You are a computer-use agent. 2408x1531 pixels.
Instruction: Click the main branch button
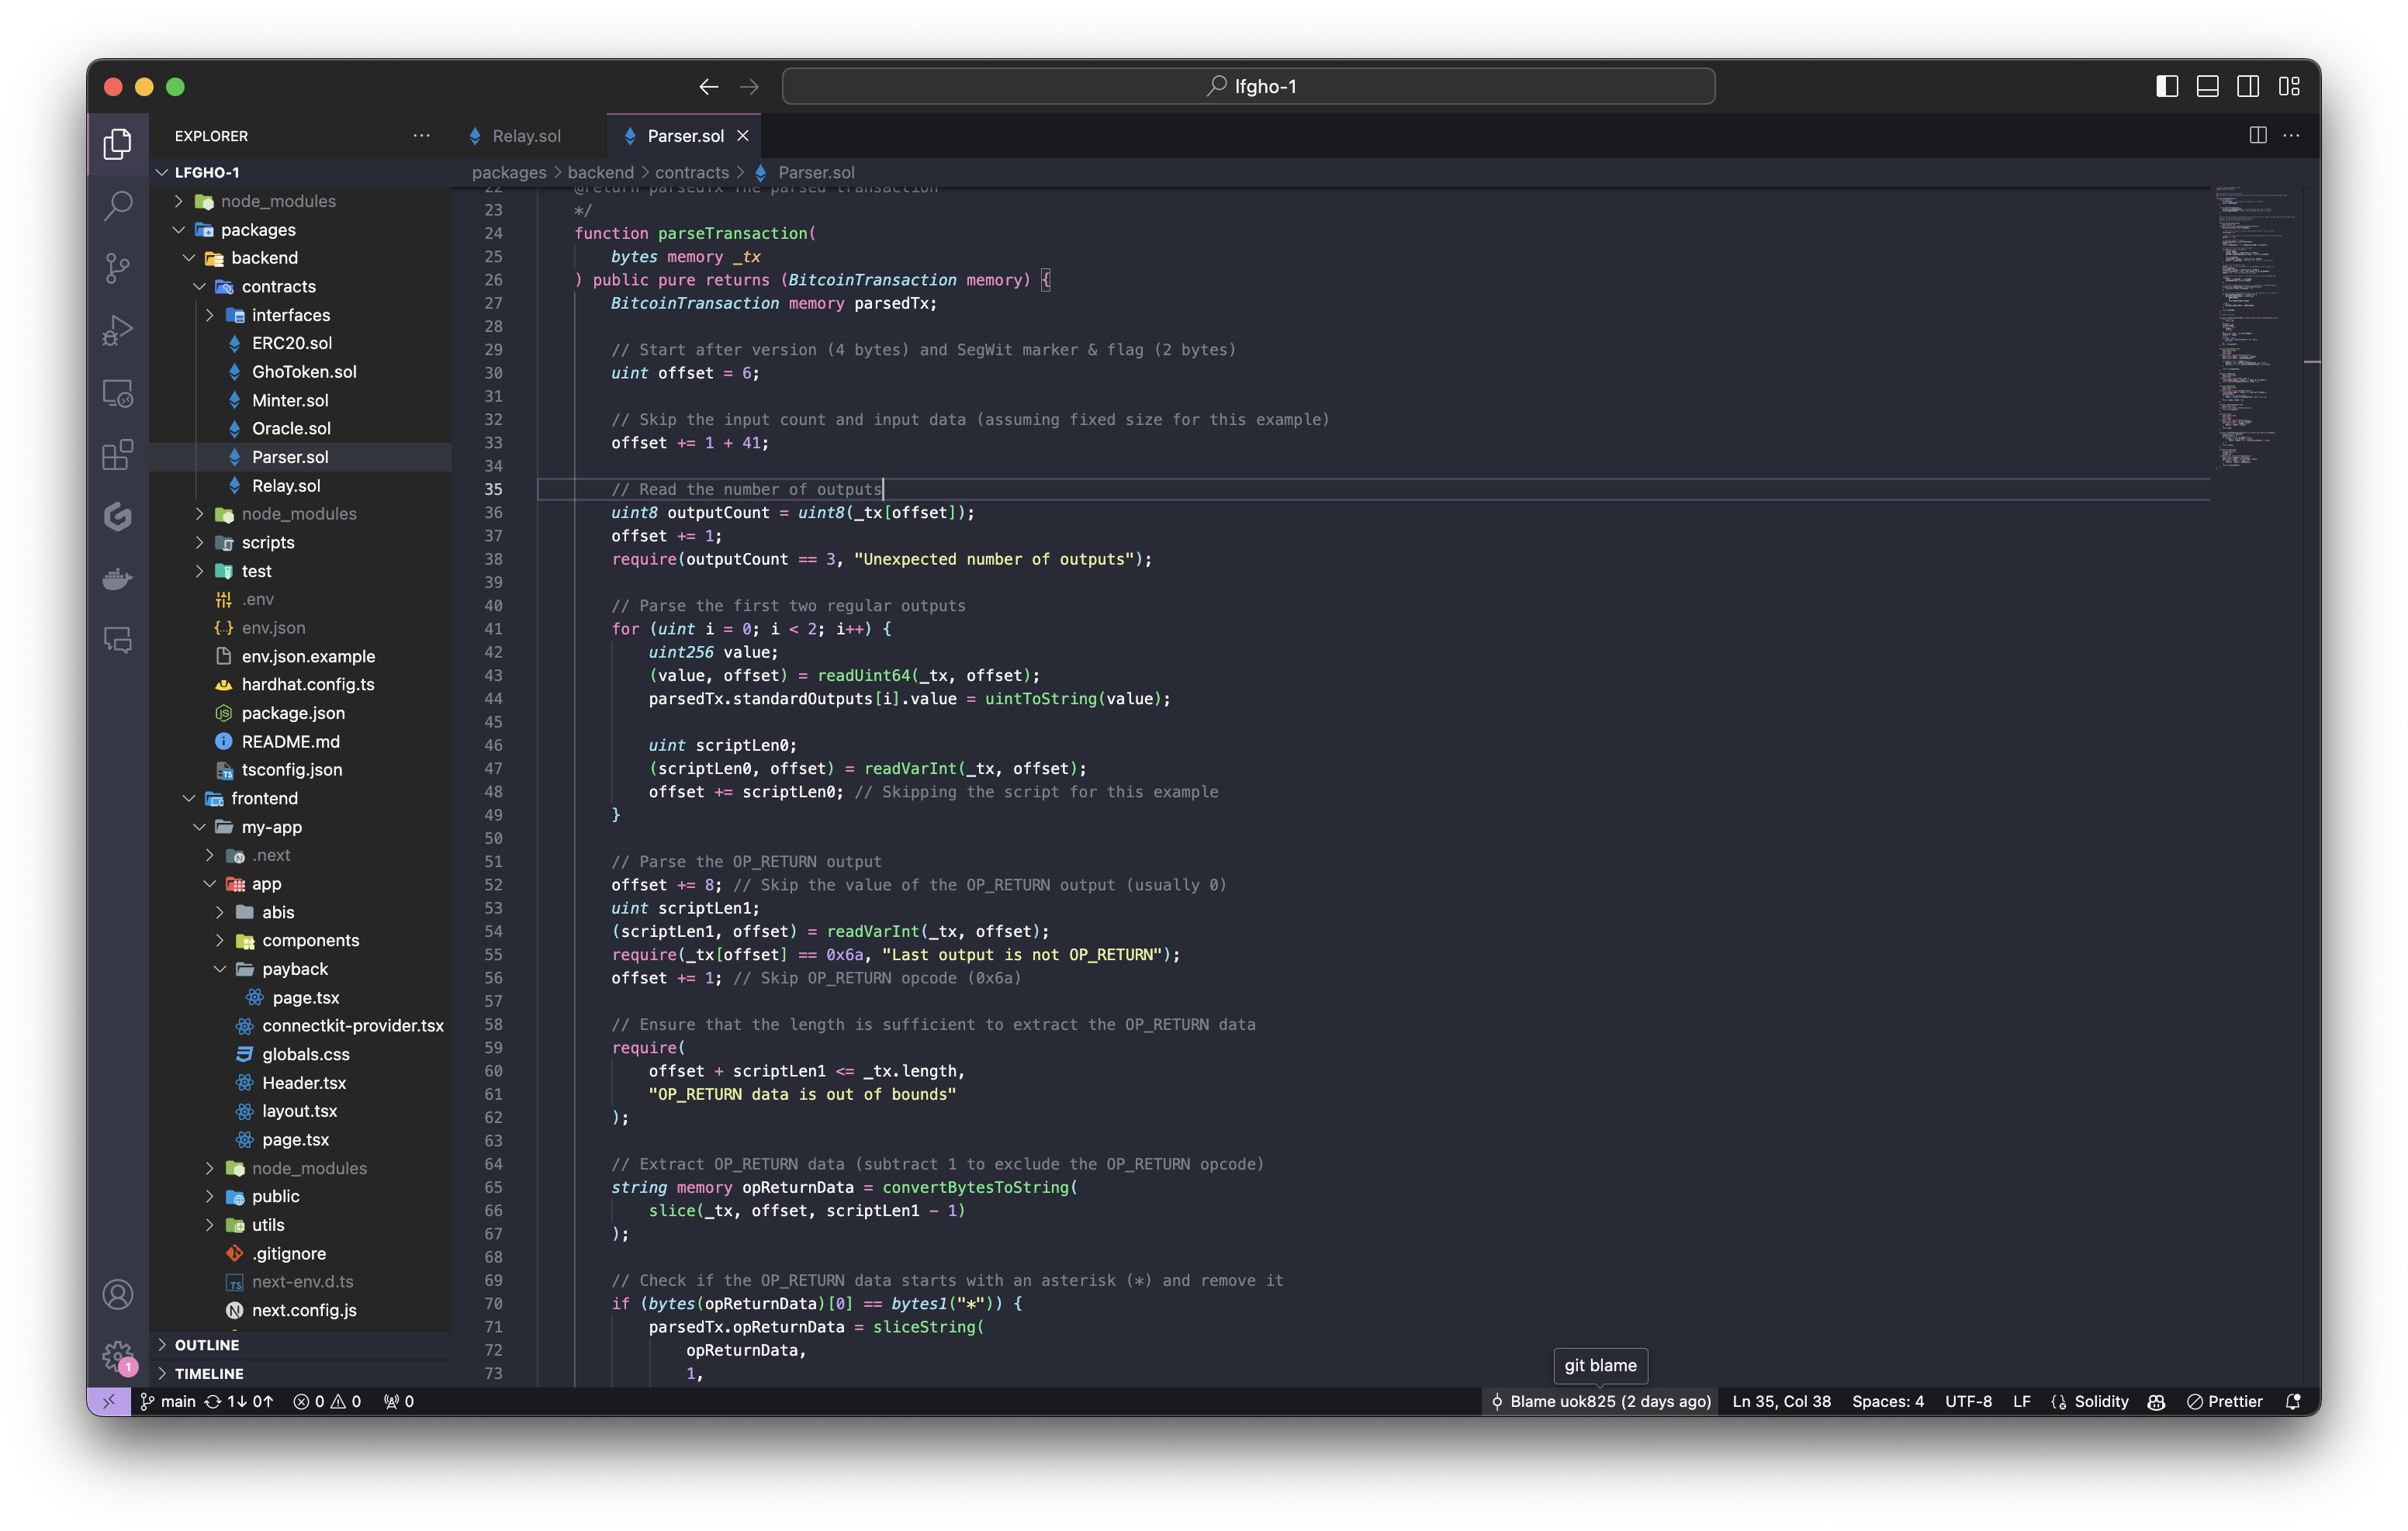[168, 1401]
